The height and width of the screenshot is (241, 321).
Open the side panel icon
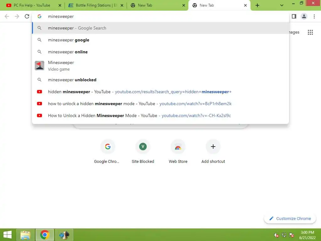[x=294, y=16]
